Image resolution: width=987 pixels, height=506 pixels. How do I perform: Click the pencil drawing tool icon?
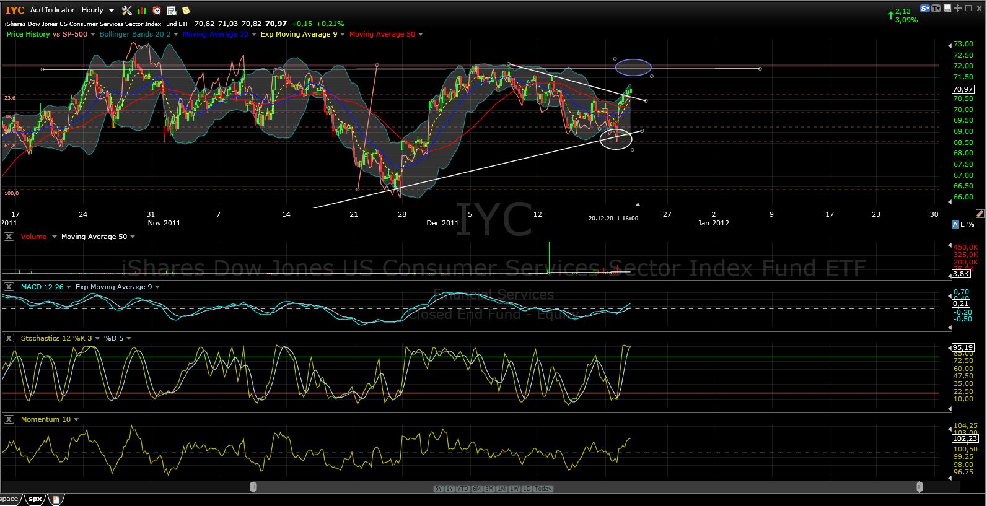coord(980,213)
